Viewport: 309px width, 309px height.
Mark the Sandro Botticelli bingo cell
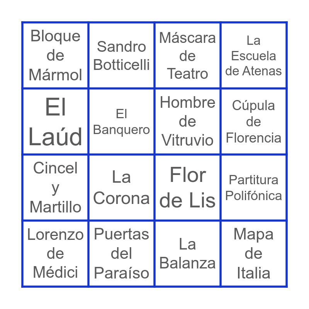pyautogui.click(x=121, y=55)
